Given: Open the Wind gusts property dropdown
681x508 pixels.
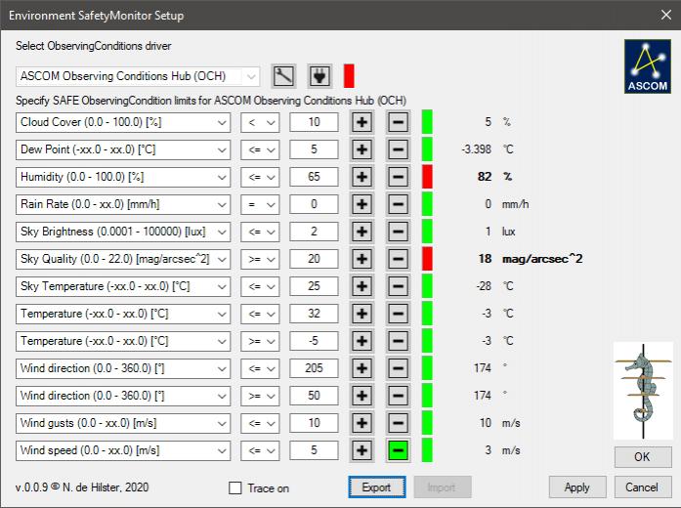Looking at the screenshot, I should tap(124, 423).
